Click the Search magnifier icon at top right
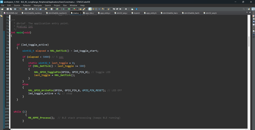The width and height of the screenshot is (255, 130). [x=244, y=9]
